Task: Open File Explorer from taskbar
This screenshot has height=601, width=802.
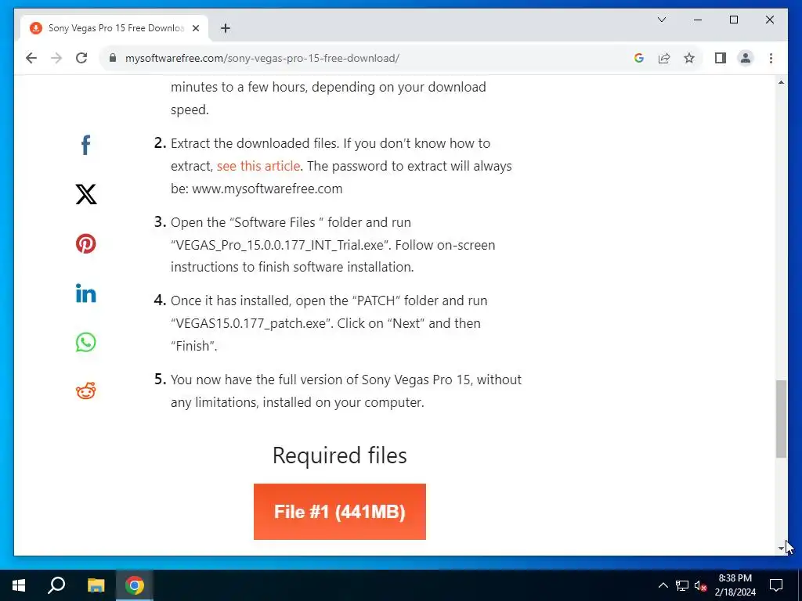Action: coord(96,585)
